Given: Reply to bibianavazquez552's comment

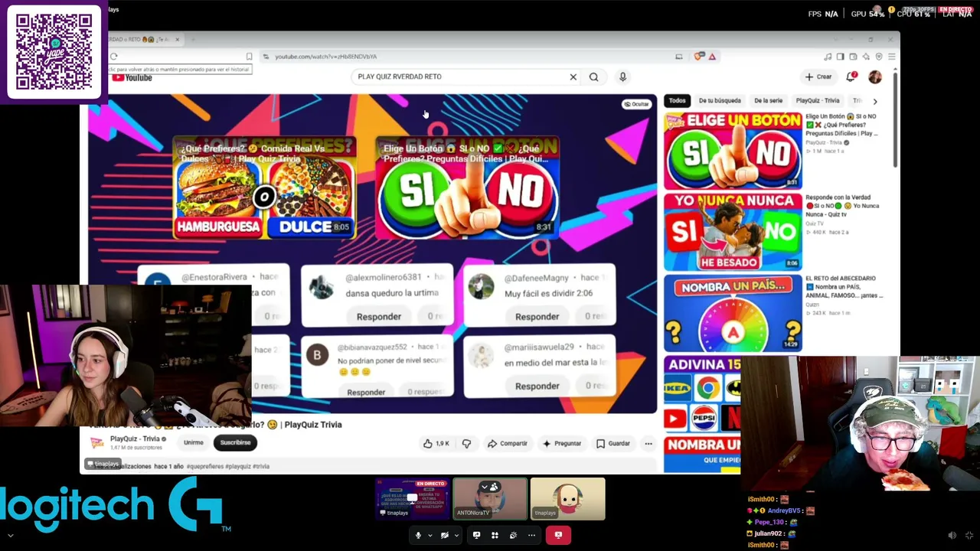Looking at the screenshot, I should [x=366, y=392].
